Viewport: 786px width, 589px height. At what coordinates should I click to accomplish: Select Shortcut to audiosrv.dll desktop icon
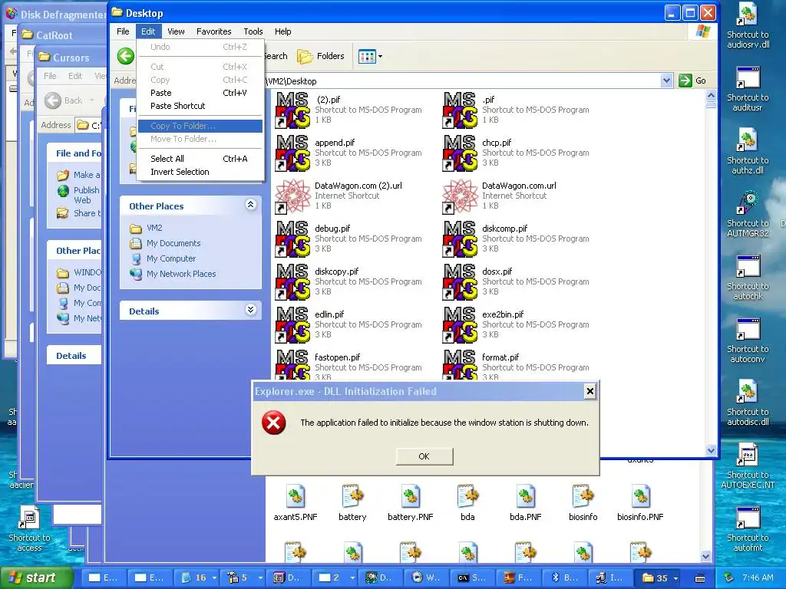click(x=748, y=25)
